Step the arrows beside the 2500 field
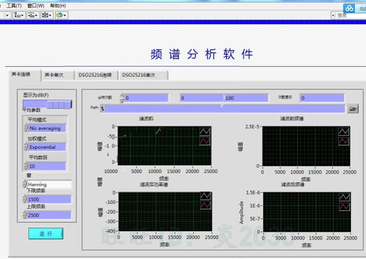The image size is (366, 259). coord(25,215)
